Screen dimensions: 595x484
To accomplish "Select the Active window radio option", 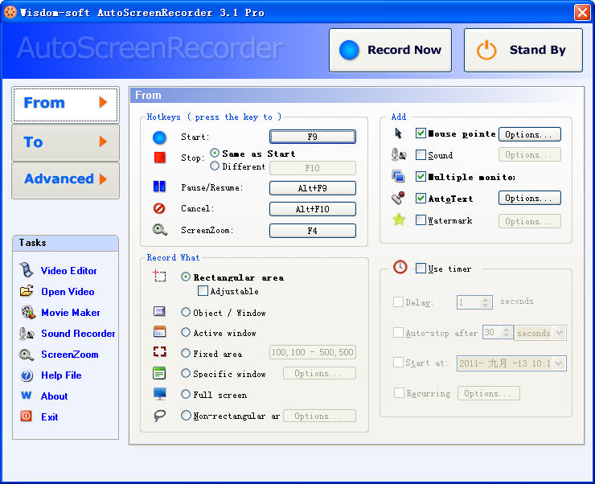I will (186, 332).
